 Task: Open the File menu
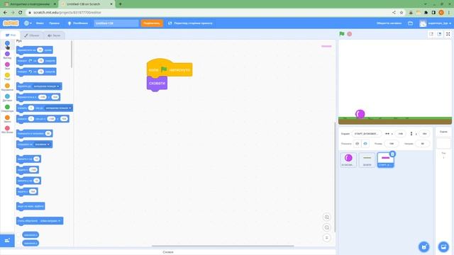pos(40,23)
